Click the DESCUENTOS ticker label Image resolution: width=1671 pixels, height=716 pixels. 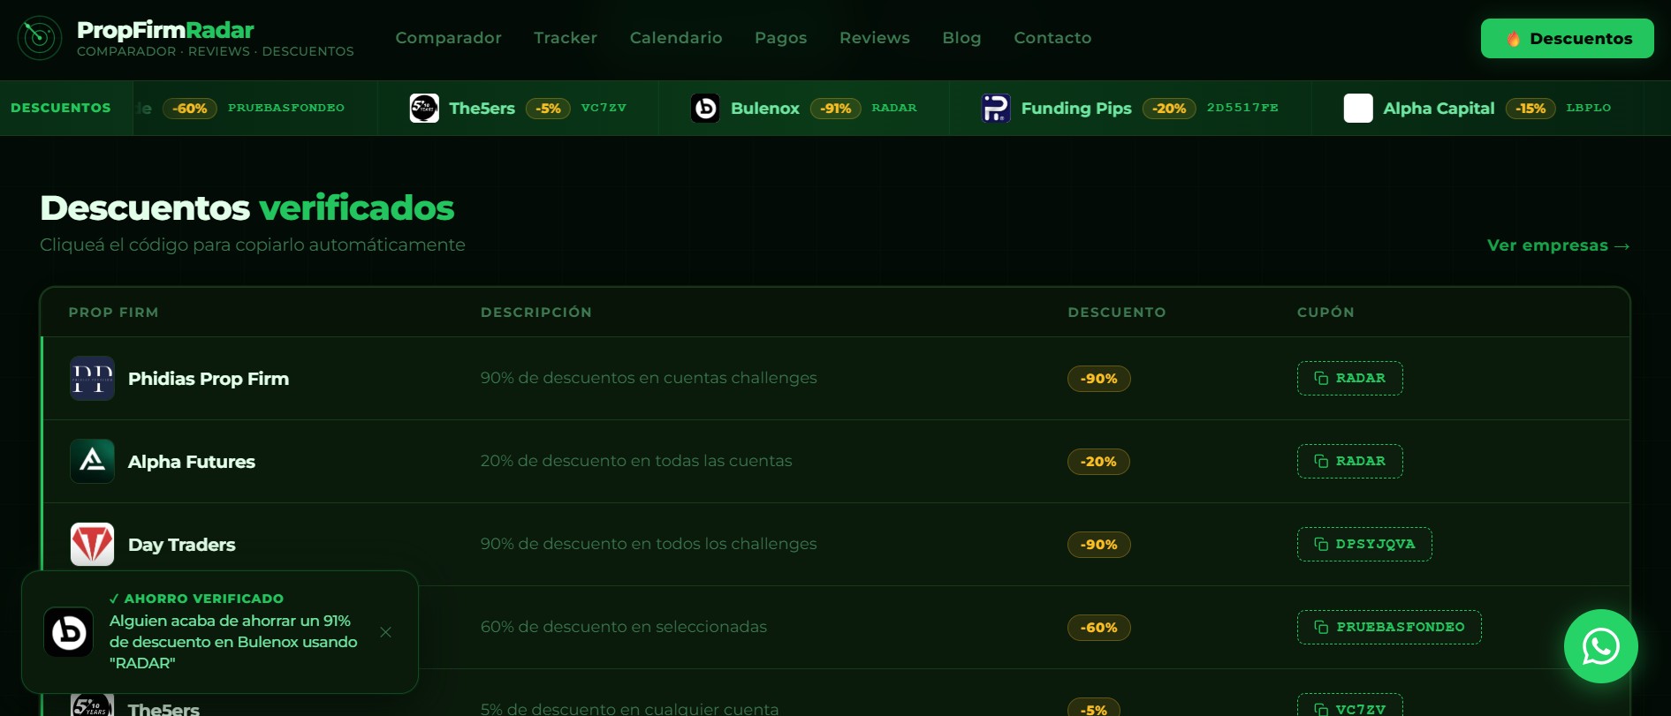[x=61, y=108]
